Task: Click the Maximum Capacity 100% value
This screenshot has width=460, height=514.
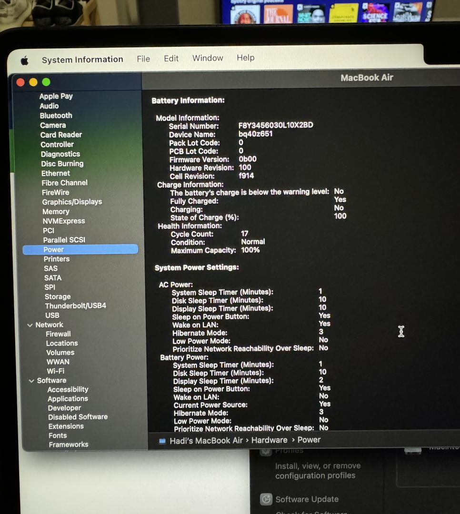Action: click(x=250, y=250)
